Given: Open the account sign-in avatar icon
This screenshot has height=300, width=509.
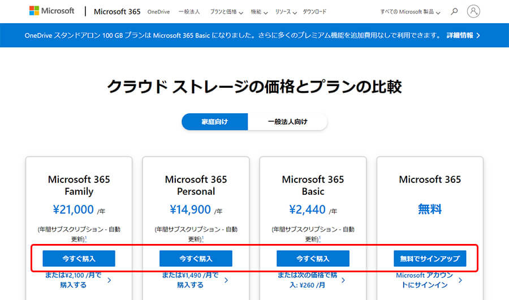Looking at the screenshot, I should coord(473,11).
